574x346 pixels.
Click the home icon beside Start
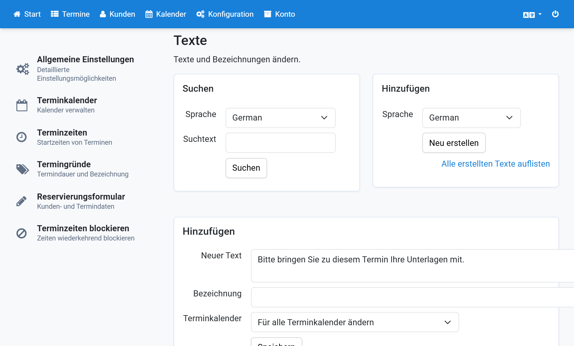17,14
